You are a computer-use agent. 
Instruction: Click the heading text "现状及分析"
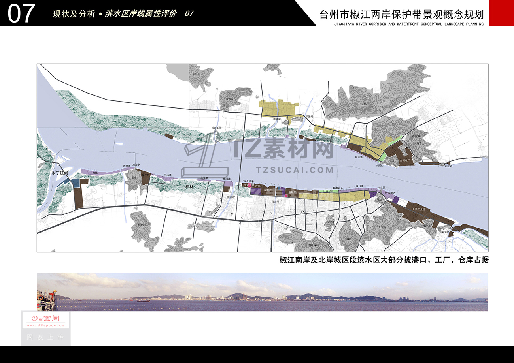(74, 14)
